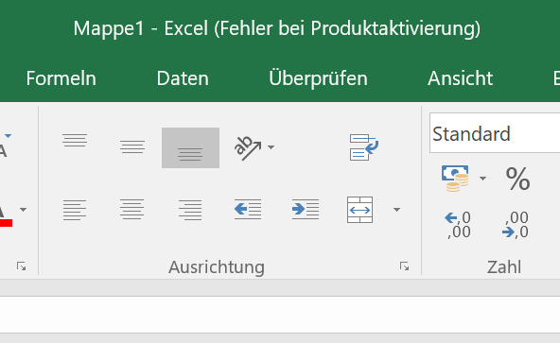Open the Formeln tab
This screenshot has height=343, width=560.
point(61,78)
